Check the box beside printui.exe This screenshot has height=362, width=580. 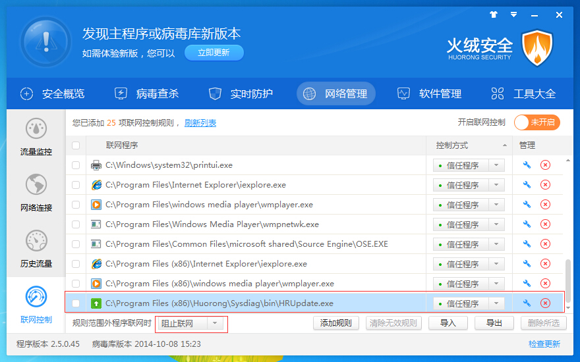[x=76, y=165]
